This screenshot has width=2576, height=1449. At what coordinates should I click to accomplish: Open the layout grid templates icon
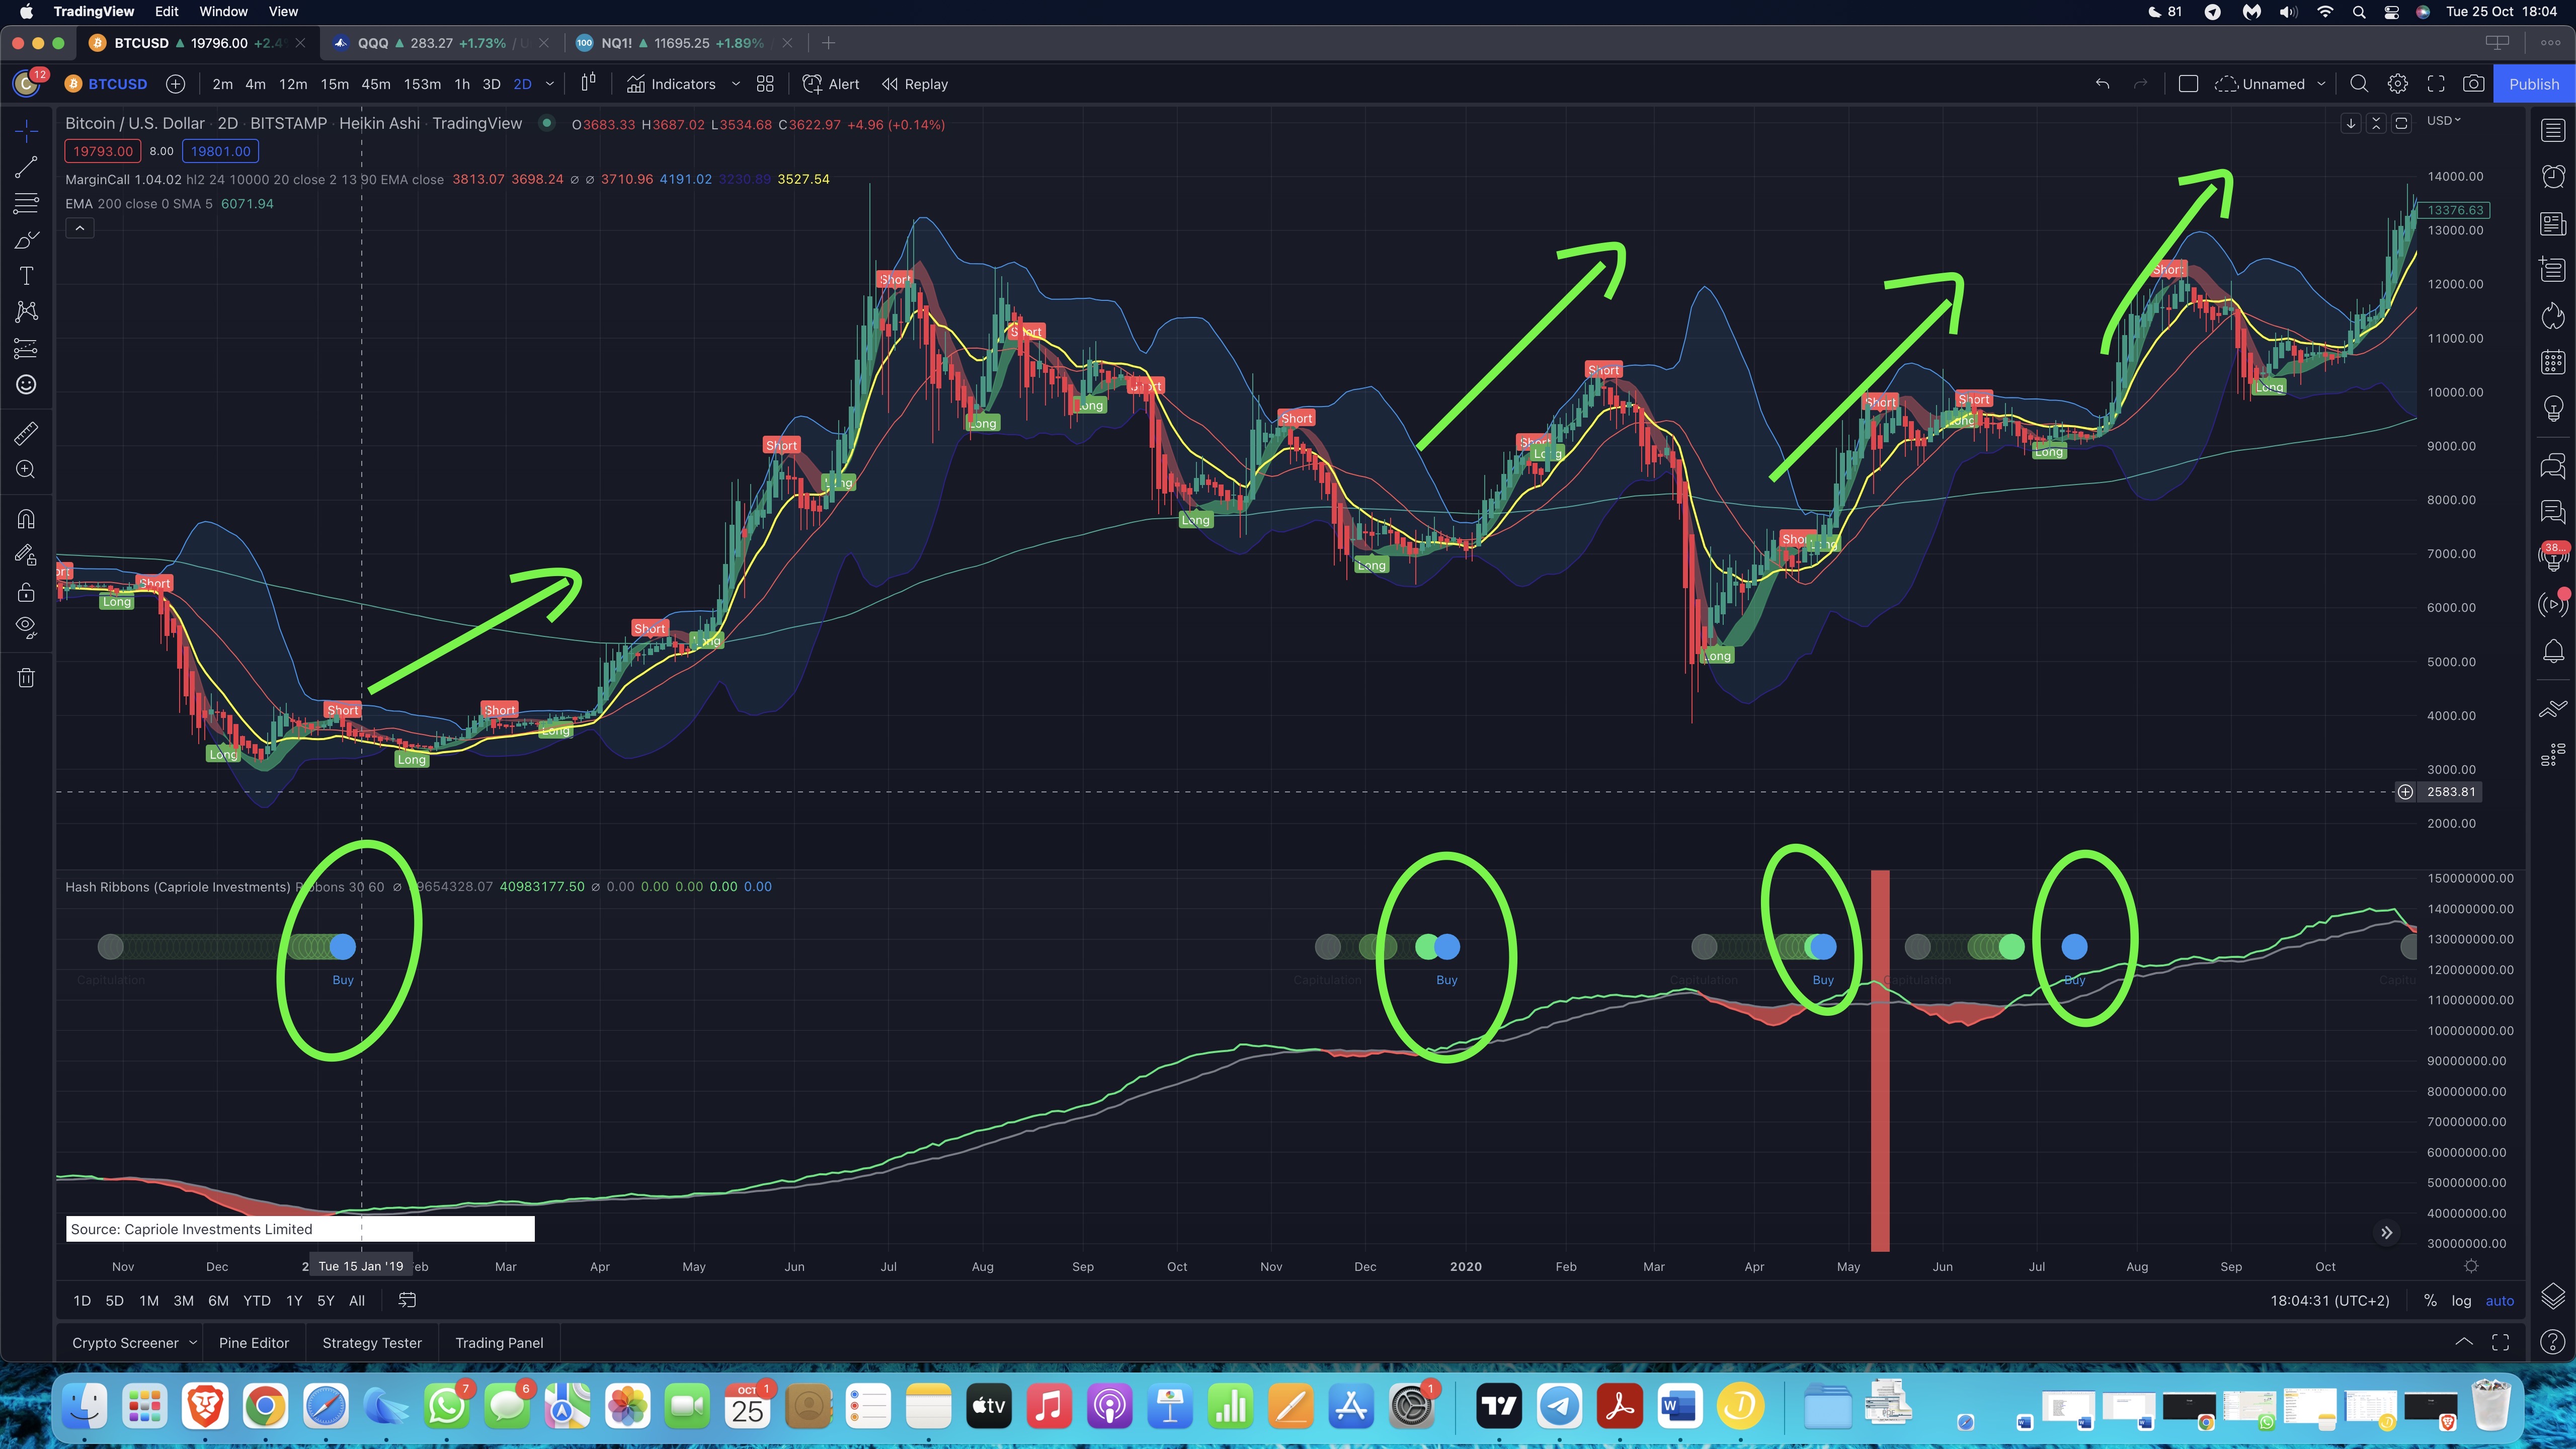pos(765,84)
